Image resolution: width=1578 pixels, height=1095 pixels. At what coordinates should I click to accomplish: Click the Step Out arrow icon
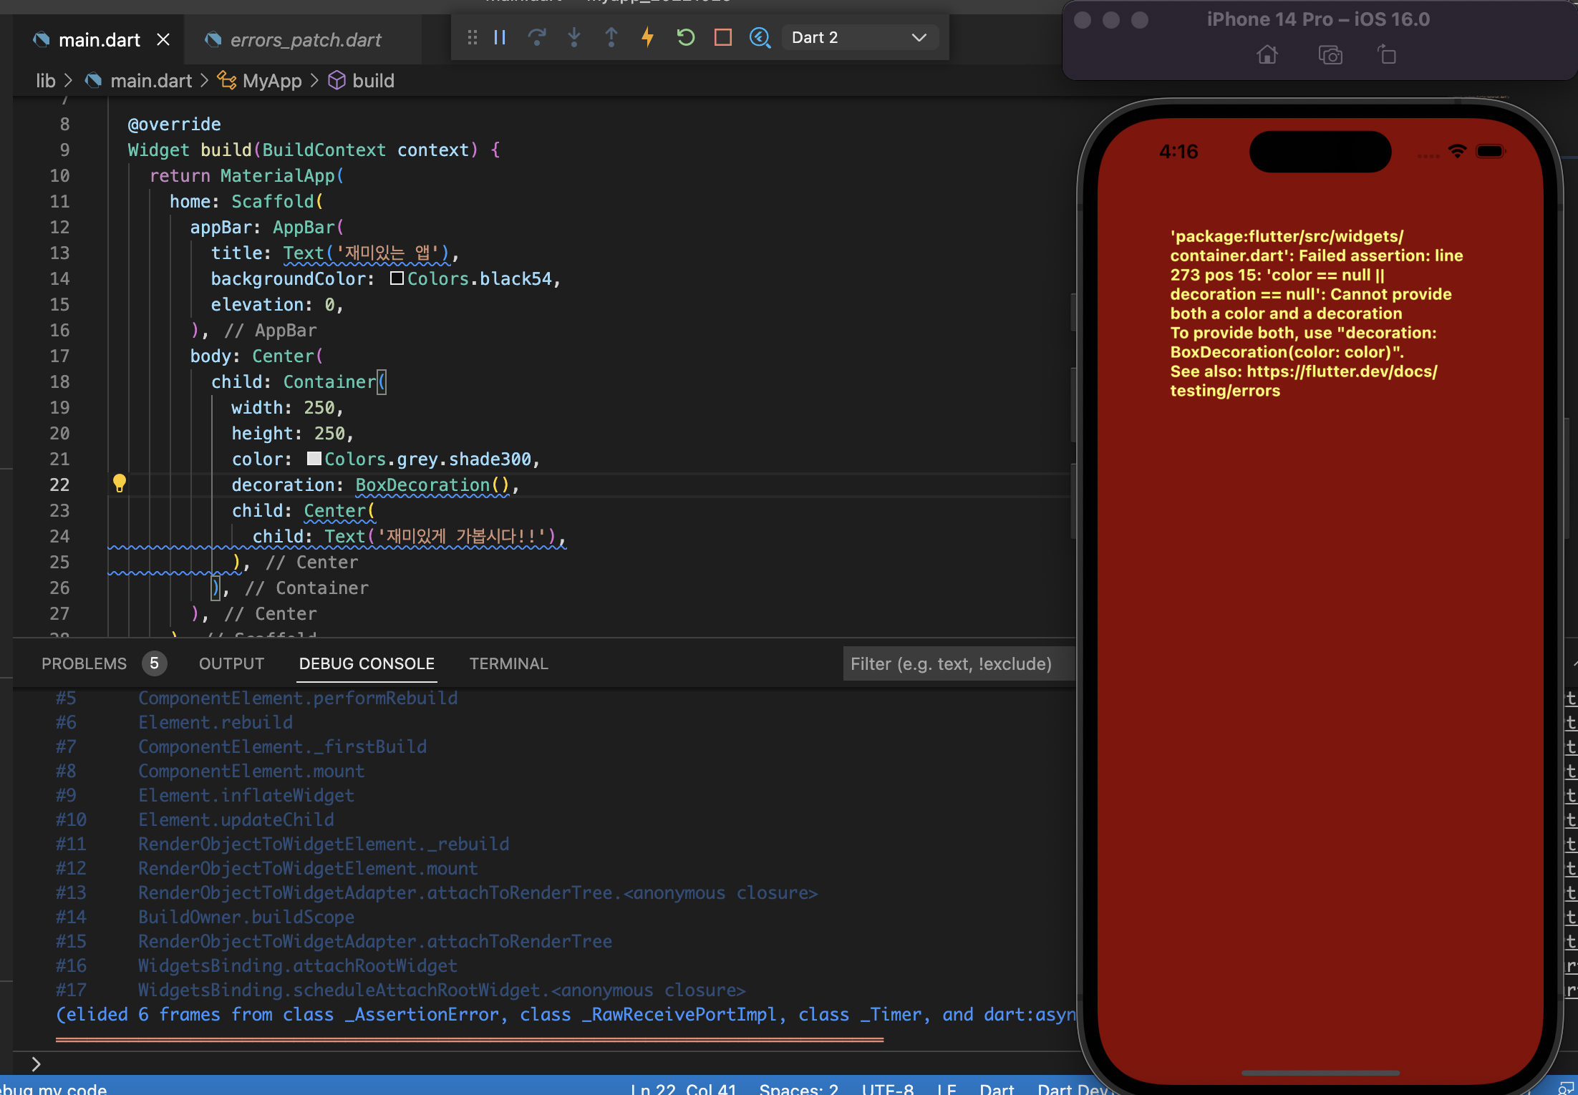pyautogui.click(x=611, y=37)
